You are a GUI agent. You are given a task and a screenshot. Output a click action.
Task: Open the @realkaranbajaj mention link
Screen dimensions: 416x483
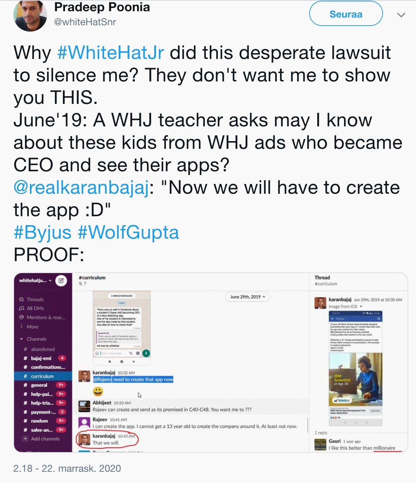tap(81, 187)
